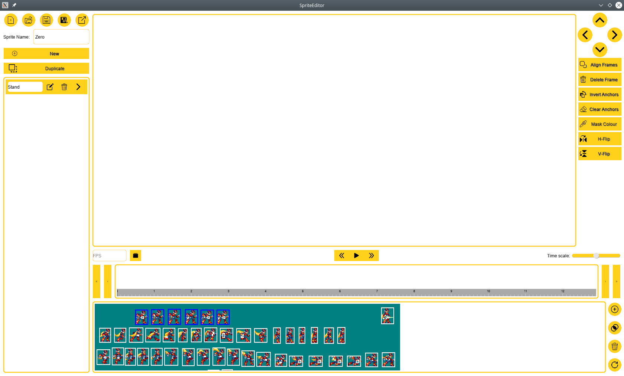Play the animation
The height and width of the screenshot is (376, 624).
[x=357, y=255]
